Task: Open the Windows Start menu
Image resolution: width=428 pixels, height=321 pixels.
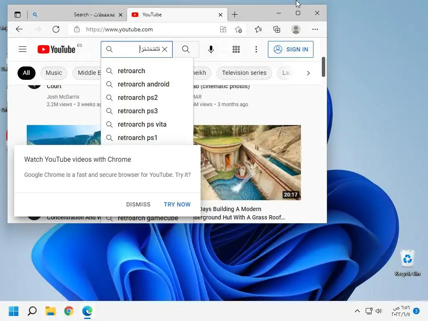Action: pyautogui.click(x=14, y=311)
